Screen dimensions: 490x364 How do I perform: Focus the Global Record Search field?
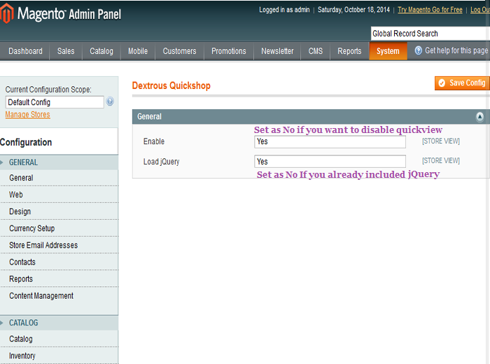pos(430,34)
